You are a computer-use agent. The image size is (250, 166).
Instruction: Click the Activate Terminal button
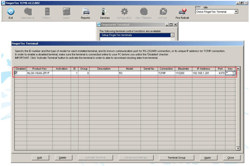tap(96, 158)
